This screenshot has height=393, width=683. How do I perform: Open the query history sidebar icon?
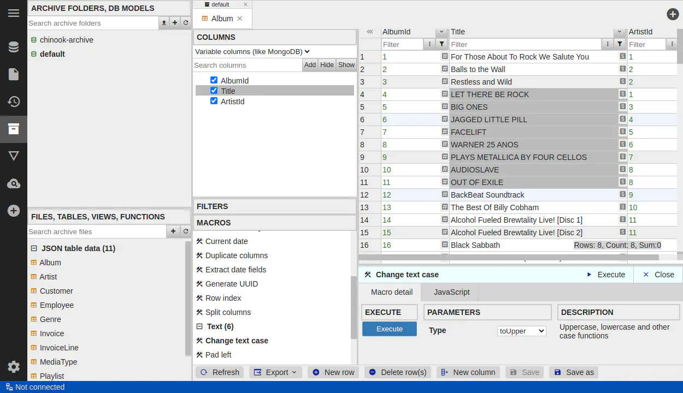pos(14,102)
